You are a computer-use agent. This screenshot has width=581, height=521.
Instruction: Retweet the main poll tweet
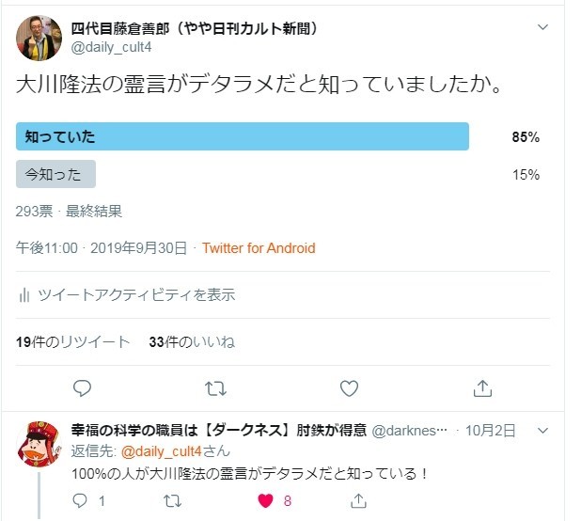tap(215, 387)
